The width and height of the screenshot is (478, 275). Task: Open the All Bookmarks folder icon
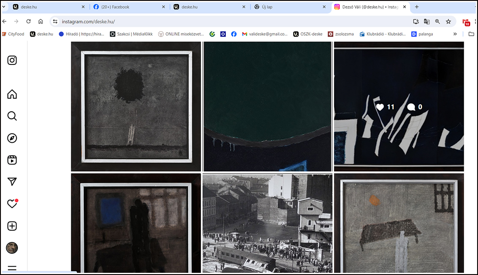[471, 34]
